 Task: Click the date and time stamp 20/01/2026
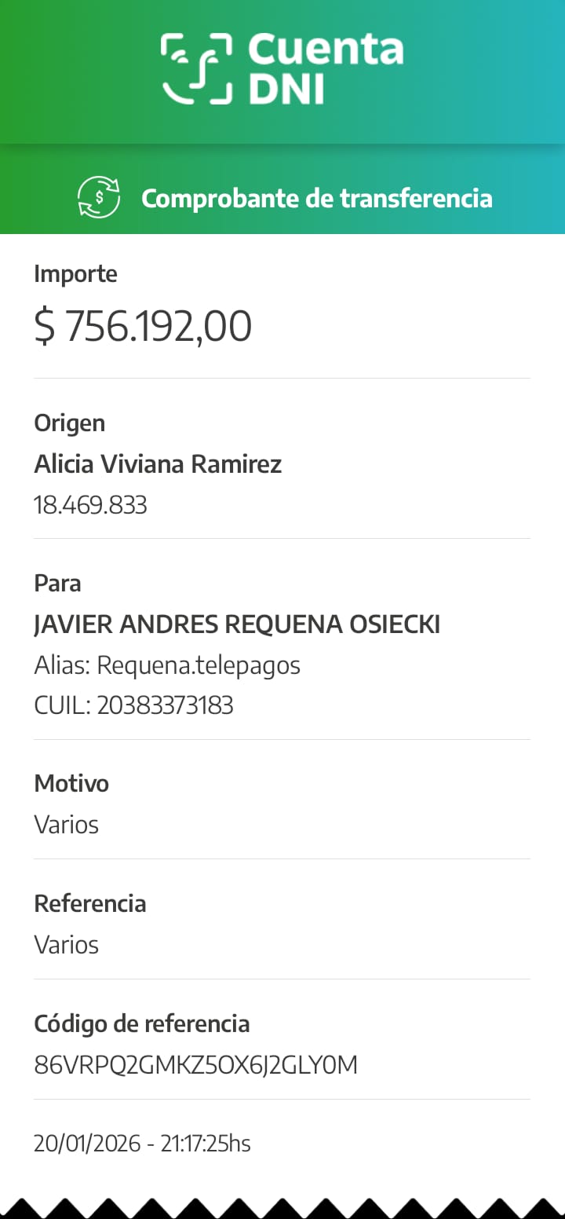tap(142, 1143)
